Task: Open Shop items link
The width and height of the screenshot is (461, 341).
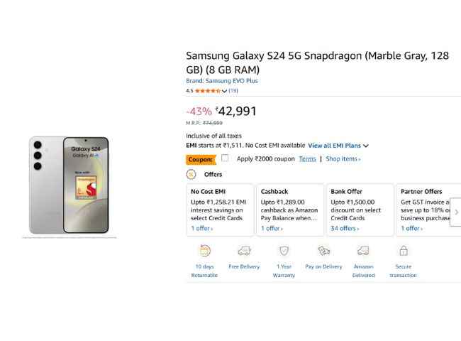Action: click(343, 159)
